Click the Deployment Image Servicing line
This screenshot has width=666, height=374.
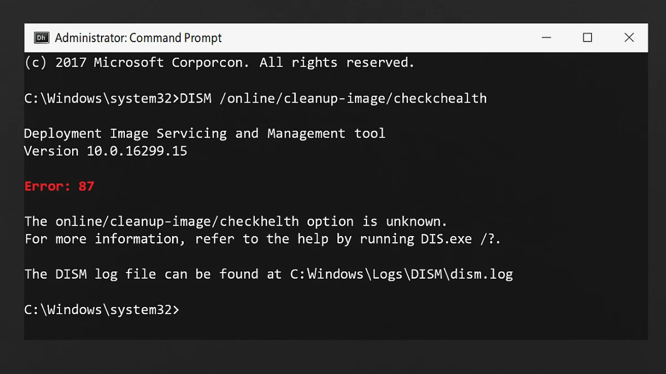tap(204, 133)
